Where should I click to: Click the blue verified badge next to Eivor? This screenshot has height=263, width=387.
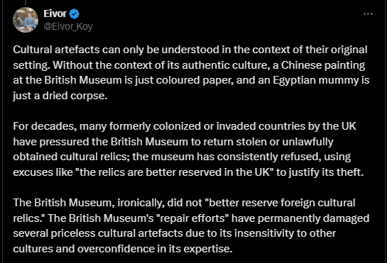pyautogui.click(x=74, y=13)
